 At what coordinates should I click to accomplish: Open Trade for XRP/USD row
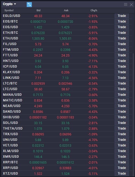pos(122,168)
